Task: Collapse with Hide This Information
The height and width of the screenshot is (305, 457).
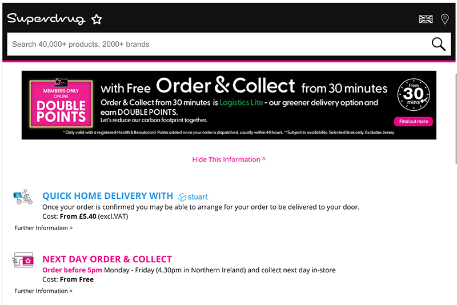Action: pos(229,159)
